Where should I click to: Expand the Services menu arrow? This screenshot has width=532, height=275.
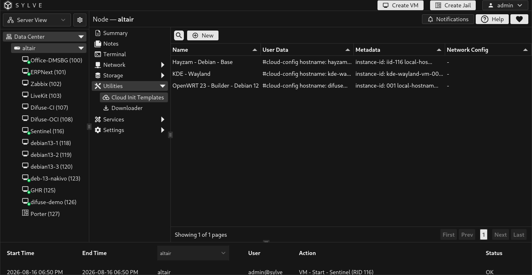[163, 119]
